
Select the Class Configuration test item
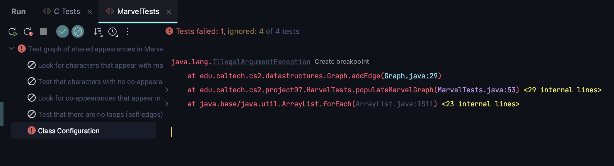pos(69,131)
